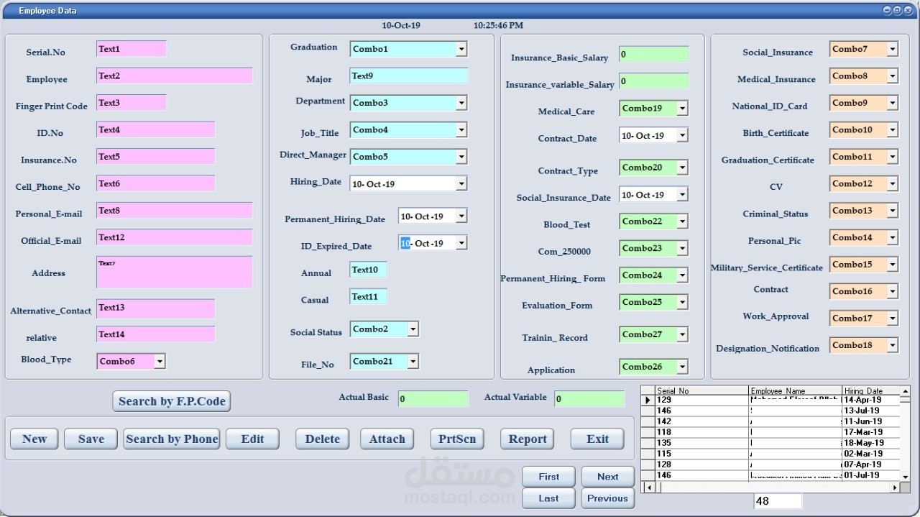Viewport: 920px width, 517px height.
Task: Open the Job_Title Combo4 dropdown
Action: click(461, 130)
